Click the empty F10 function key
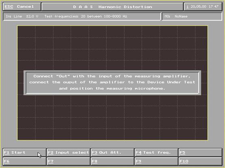This screenshot has height=168, width=225. tap(200, 161)
